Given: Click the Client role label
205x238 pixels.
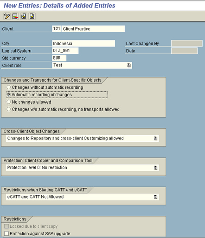Looking at the screenshot, I should (12, 66).
